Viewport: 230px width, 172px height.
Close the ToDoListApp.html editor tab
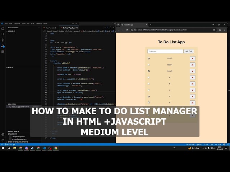click(x=77, y=28)
